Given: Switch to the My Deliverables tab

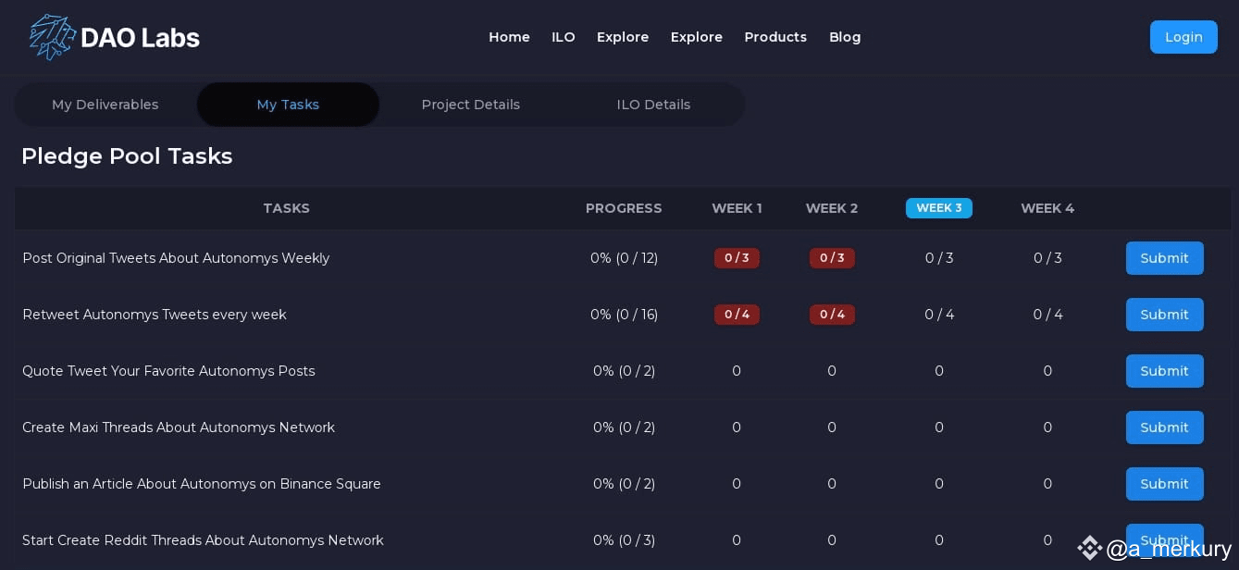Looking at the screenshot, I should [105, 105].
